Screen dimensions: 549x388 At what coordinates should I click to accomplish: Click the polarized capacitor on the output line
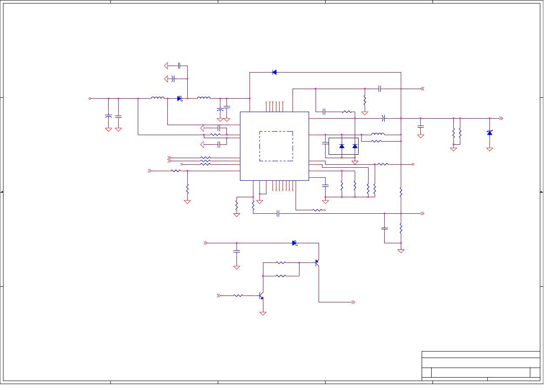click(x=383, y=118)
